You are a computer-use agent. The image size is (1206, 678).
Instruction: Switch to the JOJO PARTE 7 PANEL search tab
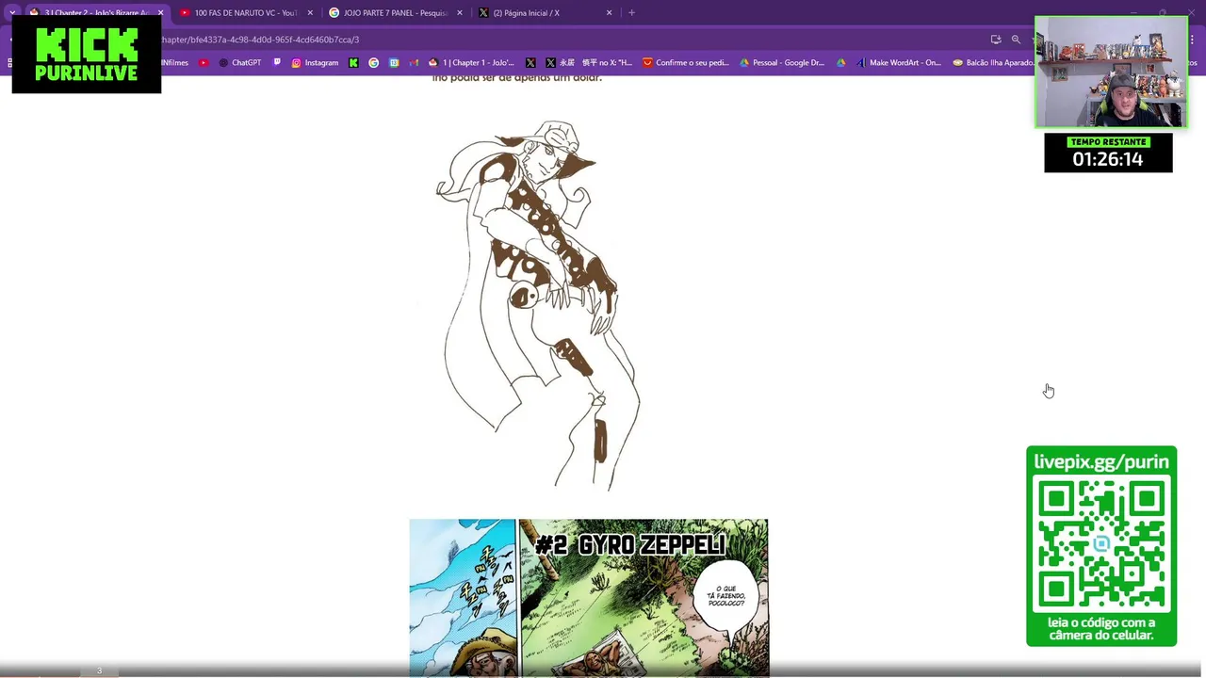395,13
